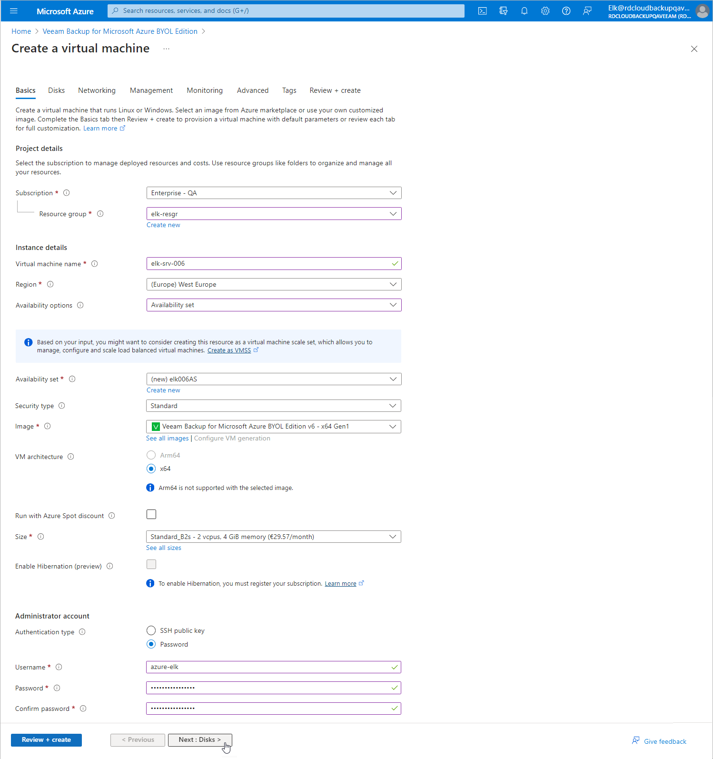This screenshot has width=713, height=759.
Task: Open Veeam Backup BYOL Edition breadcrumb
Action: [x=120, y=31]
